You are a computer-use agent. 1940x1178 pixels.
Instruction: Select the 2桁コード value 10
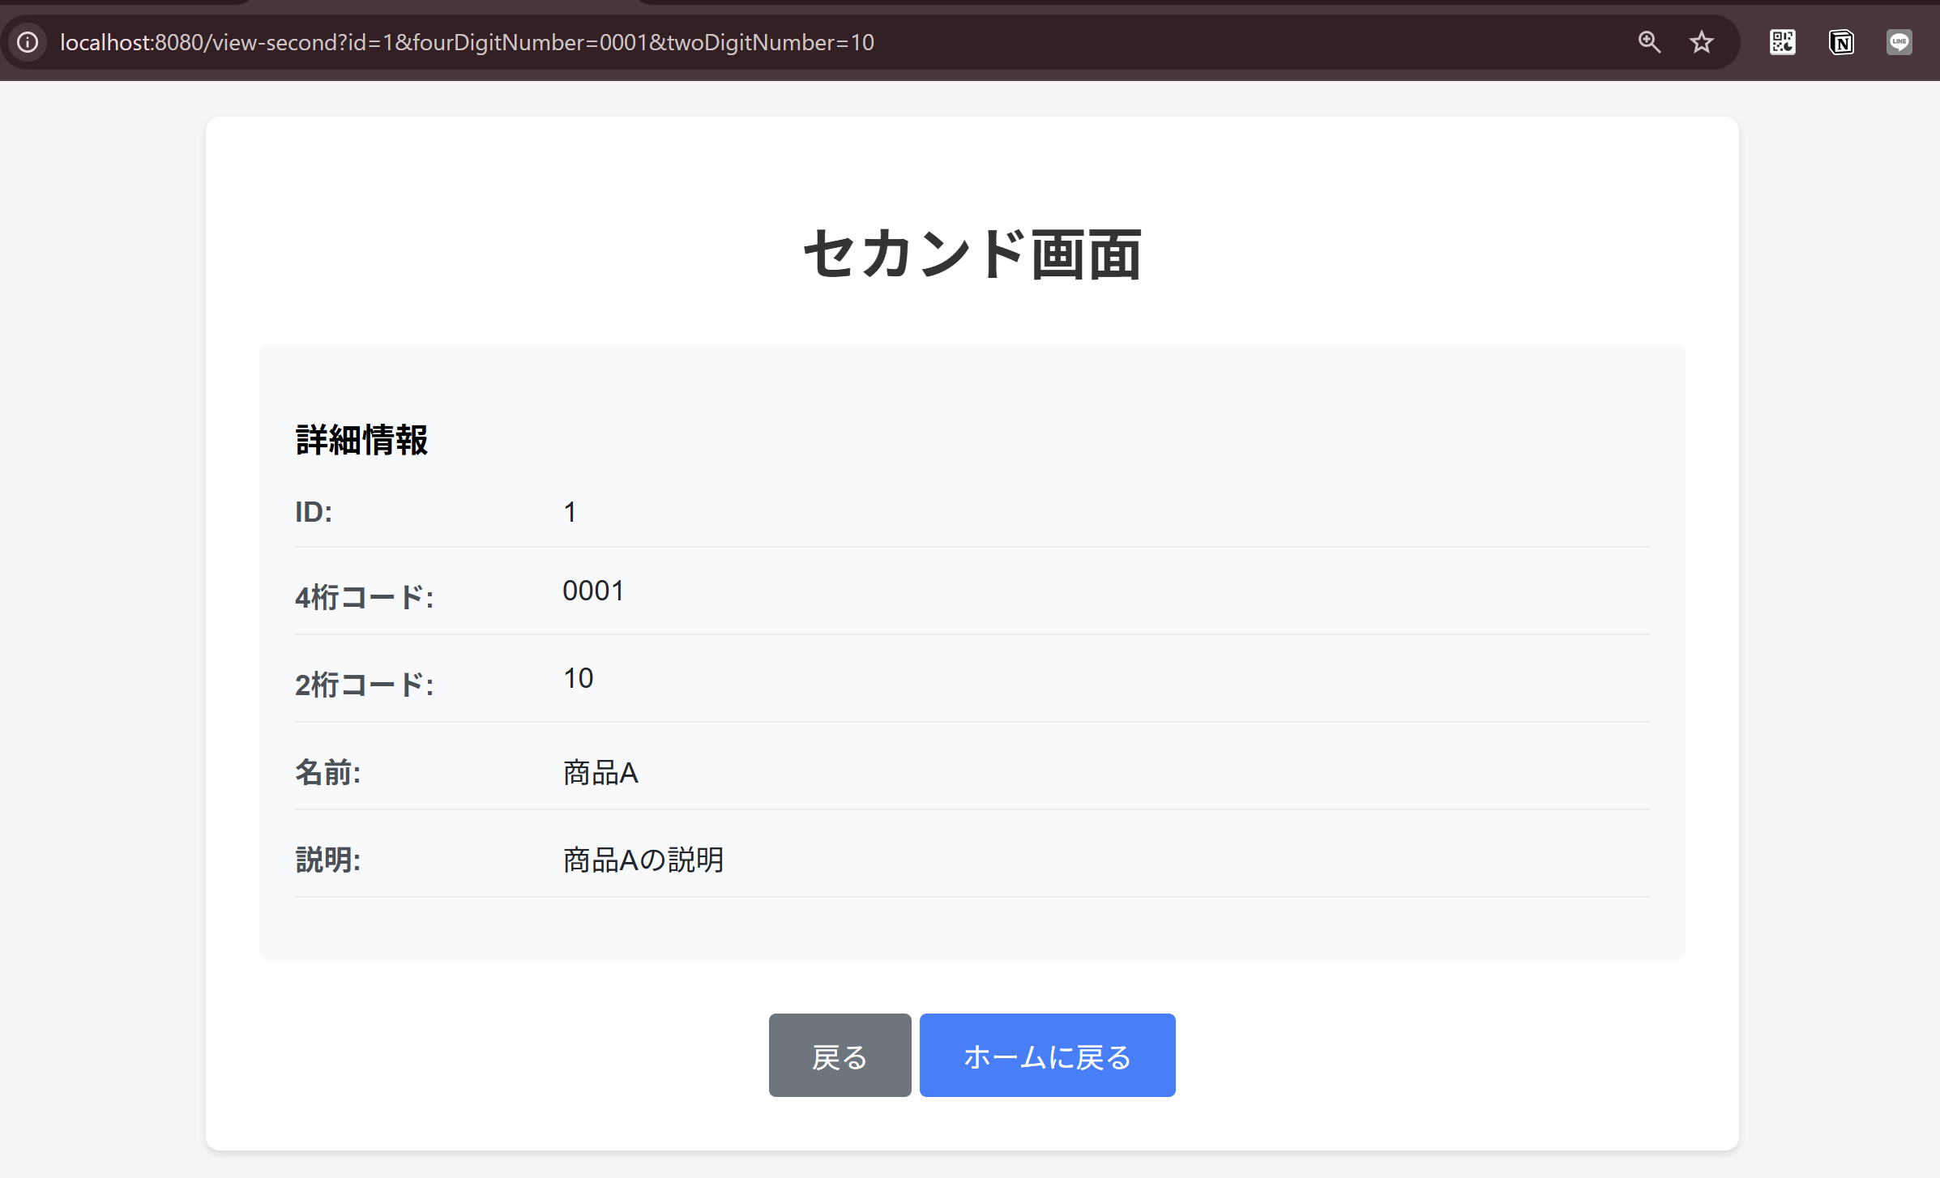tap(579, 678)
